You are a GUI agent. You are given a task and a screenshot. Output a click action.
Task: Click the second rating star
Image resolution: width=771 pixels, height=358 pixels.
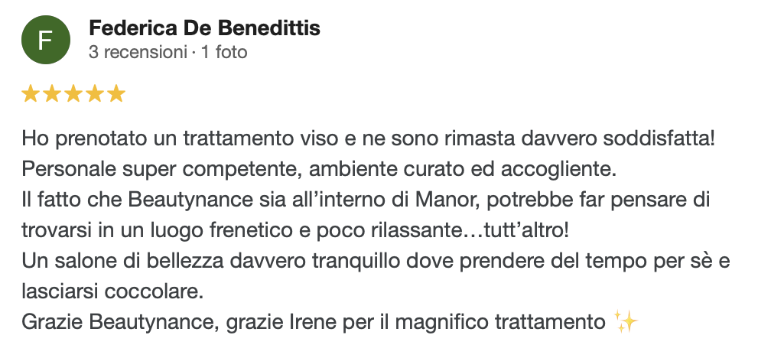pyautogui.click(x=52, y=94)
